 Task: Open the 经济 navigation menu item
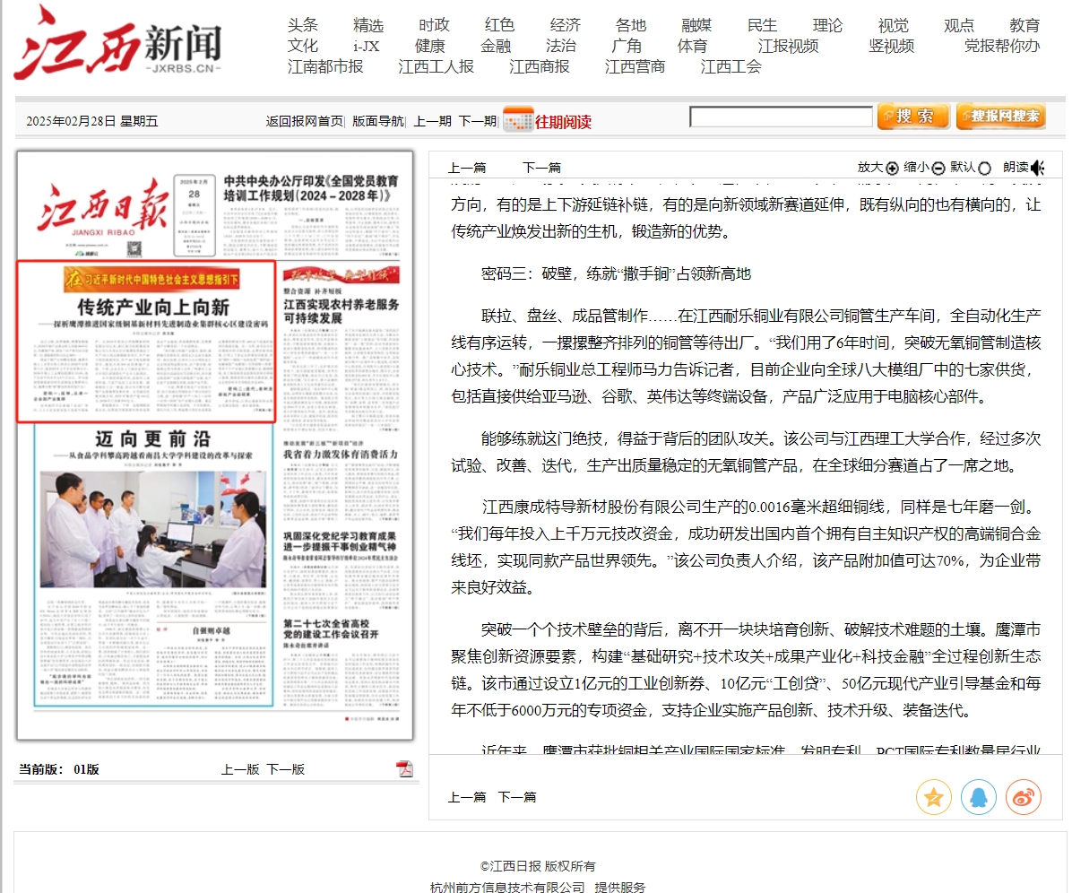(566, 25)
